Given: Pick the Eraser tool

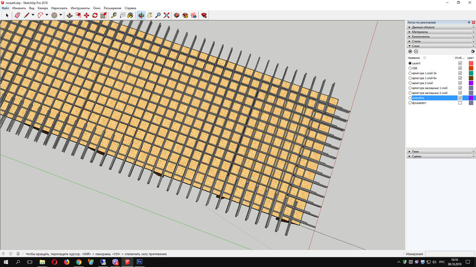Looking at the screenshot, I should coord(18,15).
